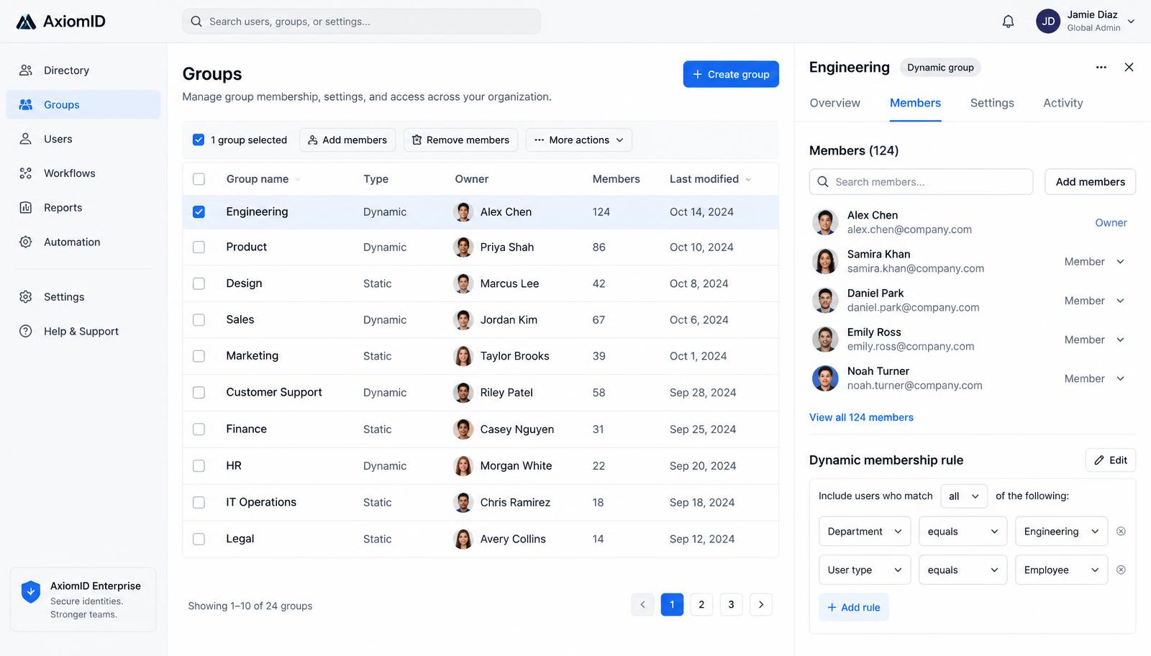Image resolution: width=1151 pixels, height=656 pixels.
Task: Click the Users sidebar icon
Action: 26,139
